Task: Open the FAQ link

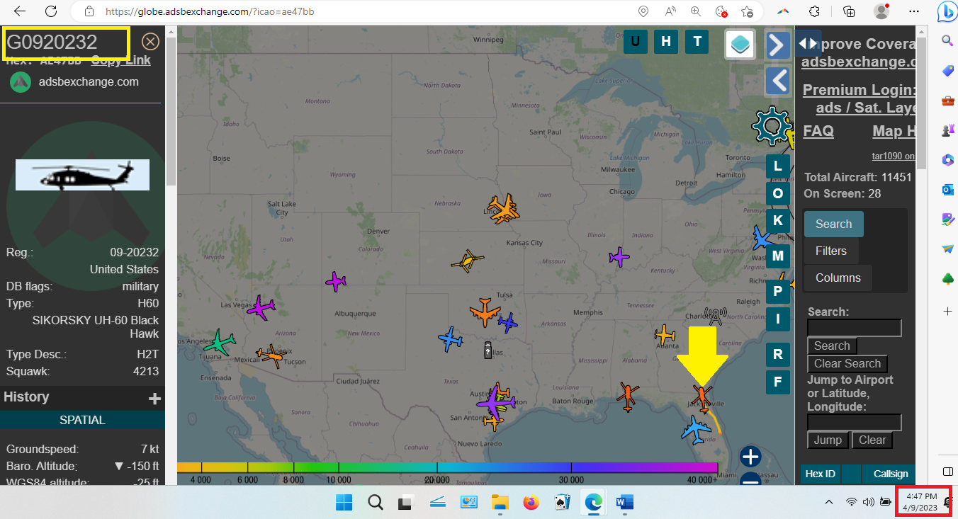Action: (818, 131)
